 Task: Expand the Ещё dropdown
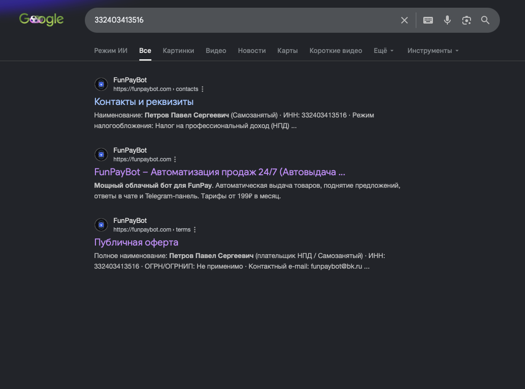coord(383,51)
